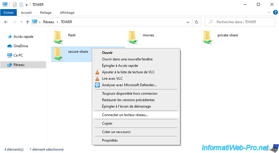Expand the ribbon with the chevron
This screenshot has height=153, width=279.
coord(269,13)
